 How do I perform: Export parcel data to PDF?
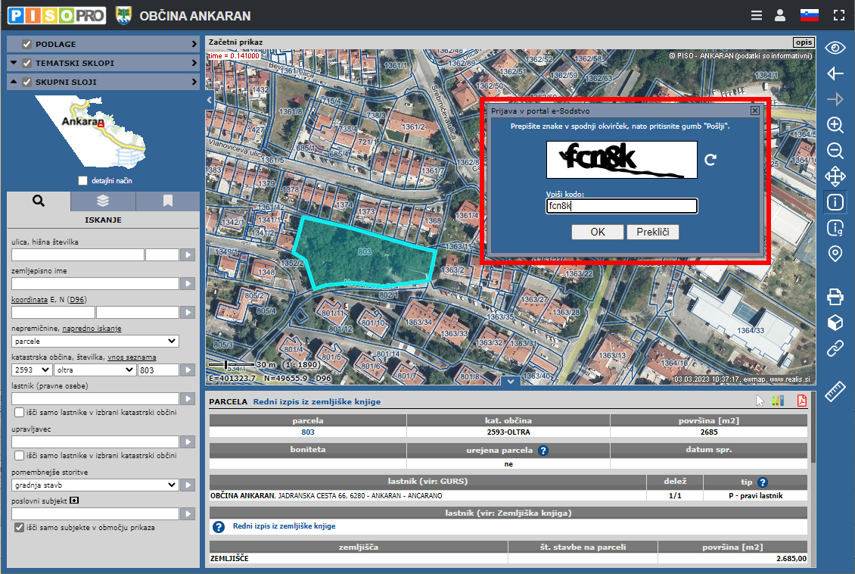801,401
